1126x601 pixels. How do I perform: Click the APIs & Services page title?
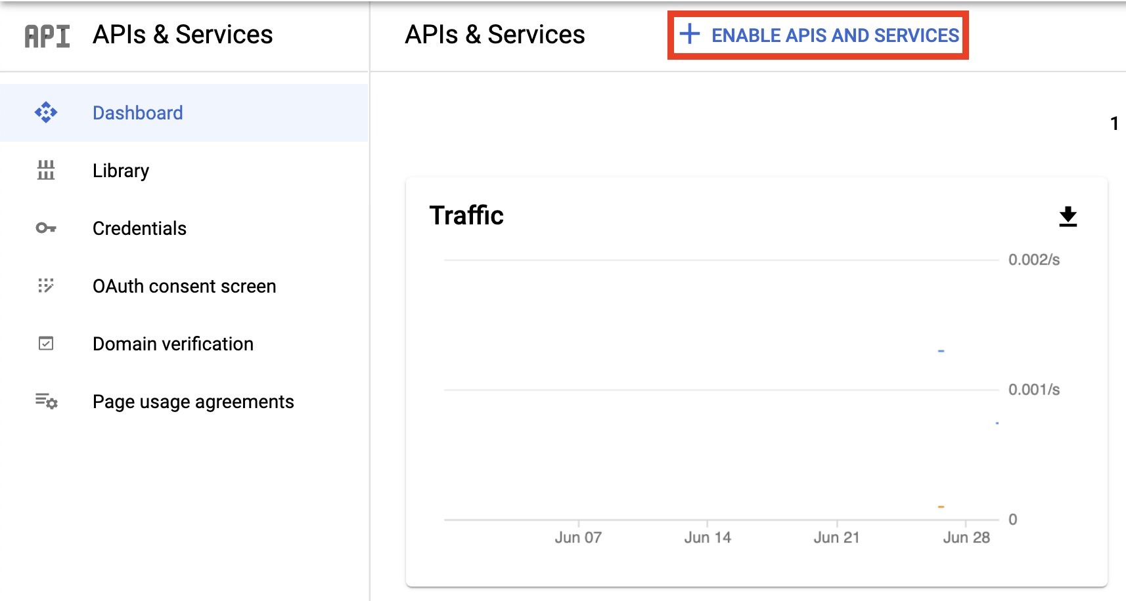pyautogui.click(x=495, y=35)
